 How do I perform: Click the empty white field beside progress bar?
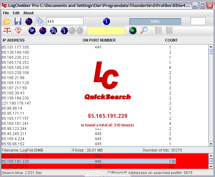[198, 21]
